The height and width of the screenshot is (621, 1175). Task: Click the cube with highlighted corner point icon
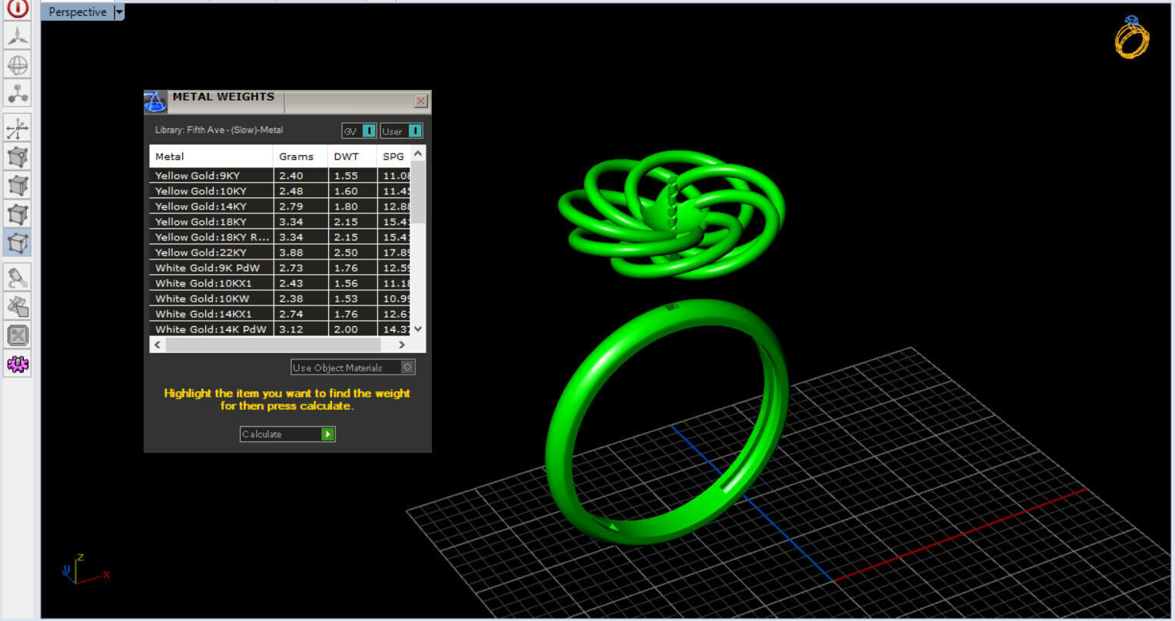(x=18, y=157)
